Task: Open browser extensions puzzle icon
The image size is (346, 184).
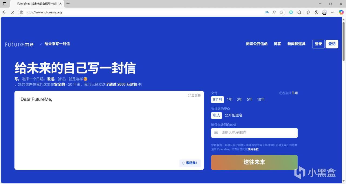Action: [x=299, y=12]
